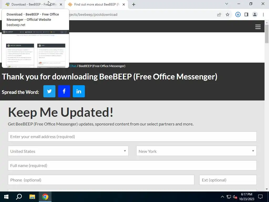Open the Windows Start menu
Screen dimensions: 269x202
click(x=6, y=197)
